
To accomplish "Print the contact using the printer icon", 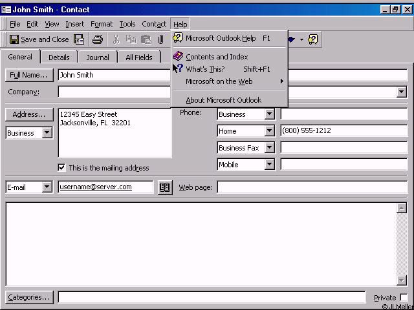I will tap(98, 39).
